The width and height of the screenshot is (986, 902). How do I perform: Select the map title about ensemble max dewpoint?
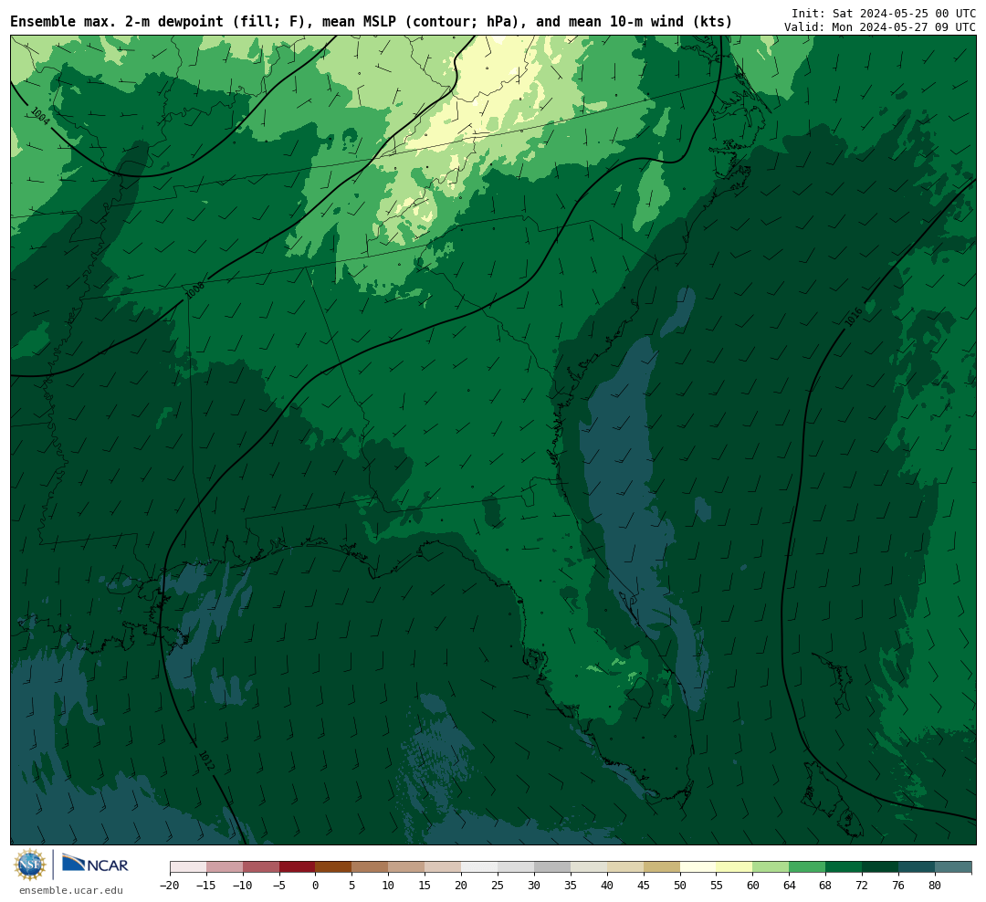(x=371, y=22)
